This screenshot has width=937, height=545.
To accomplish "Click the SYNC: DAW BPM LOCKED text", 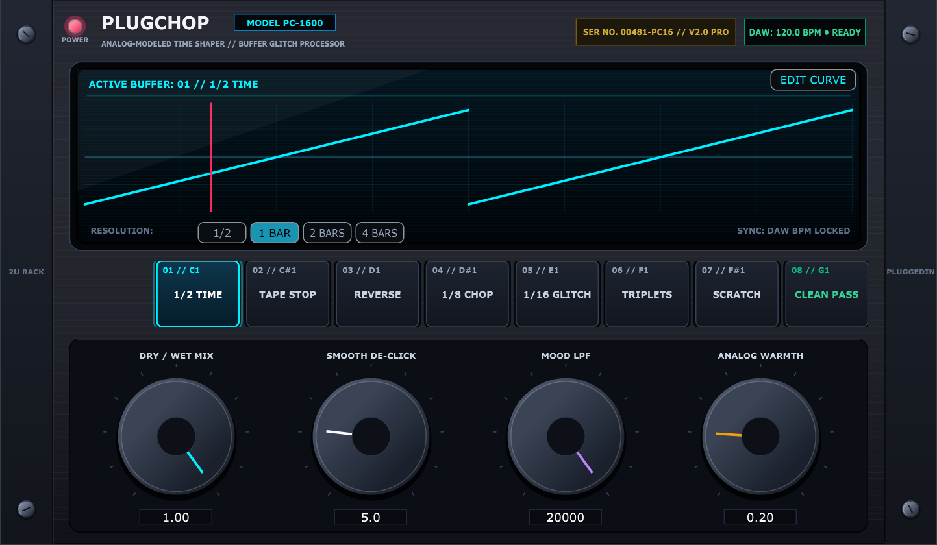I will (793, 230).
